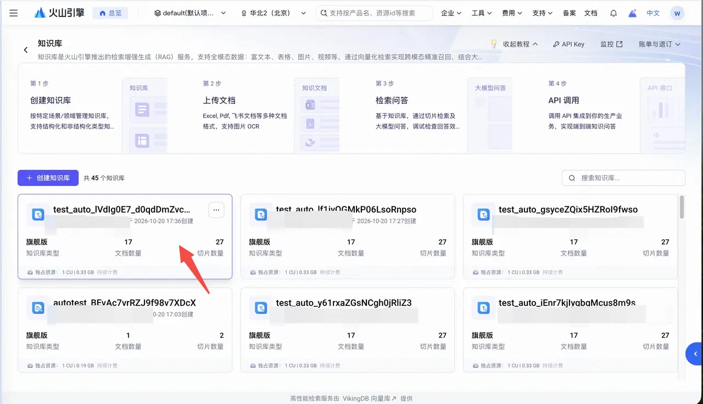Click the magnifier icon in 搜索知识库 box
This screenshot has height=404, width=703.
572,178
